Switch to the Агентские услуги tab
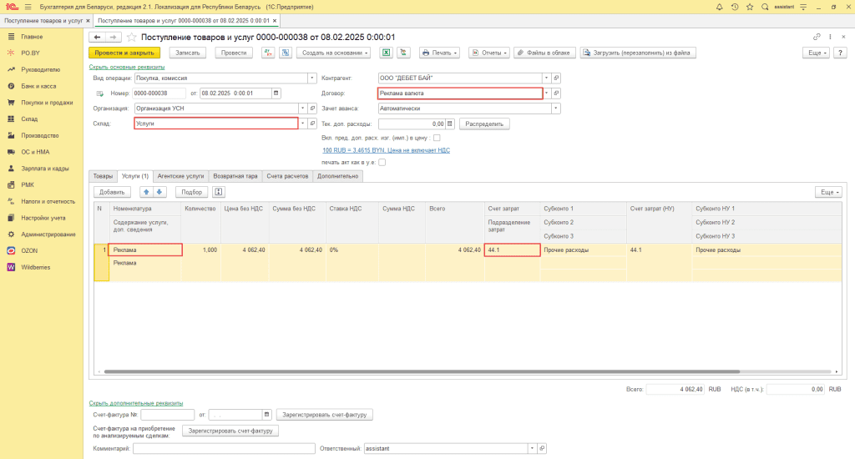This screenshot has height=459, width=855. point(180,176)
